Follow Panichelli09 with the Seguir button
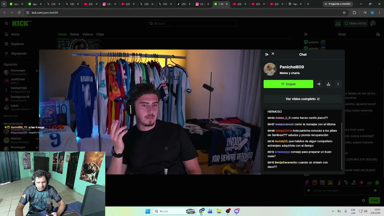Image resolution: width=384 pixels, height=216 pixels. click(288, 84)
